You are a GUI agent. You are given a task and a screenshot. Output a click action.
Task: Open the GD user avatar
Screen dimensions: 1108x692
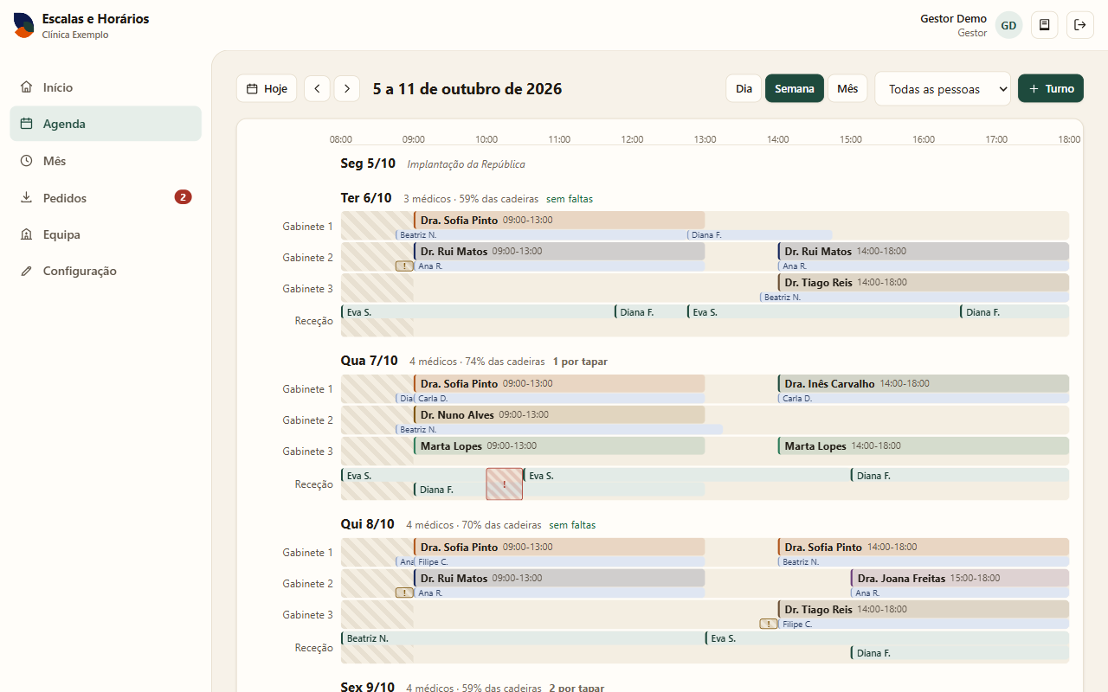pos(1008,25)
